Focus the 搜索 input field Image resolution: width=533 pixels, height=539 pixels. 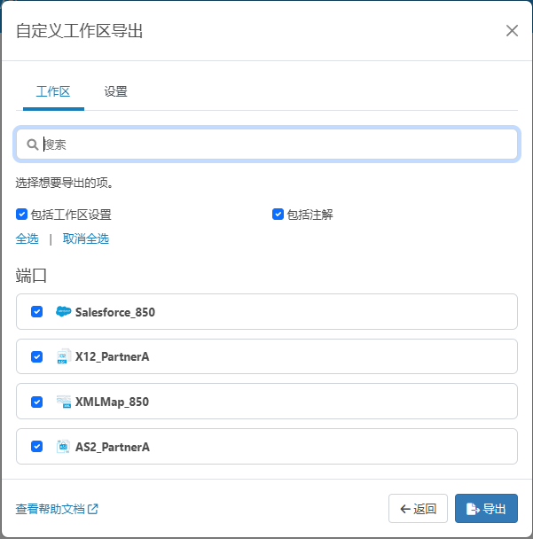click(x=275, y=145)
